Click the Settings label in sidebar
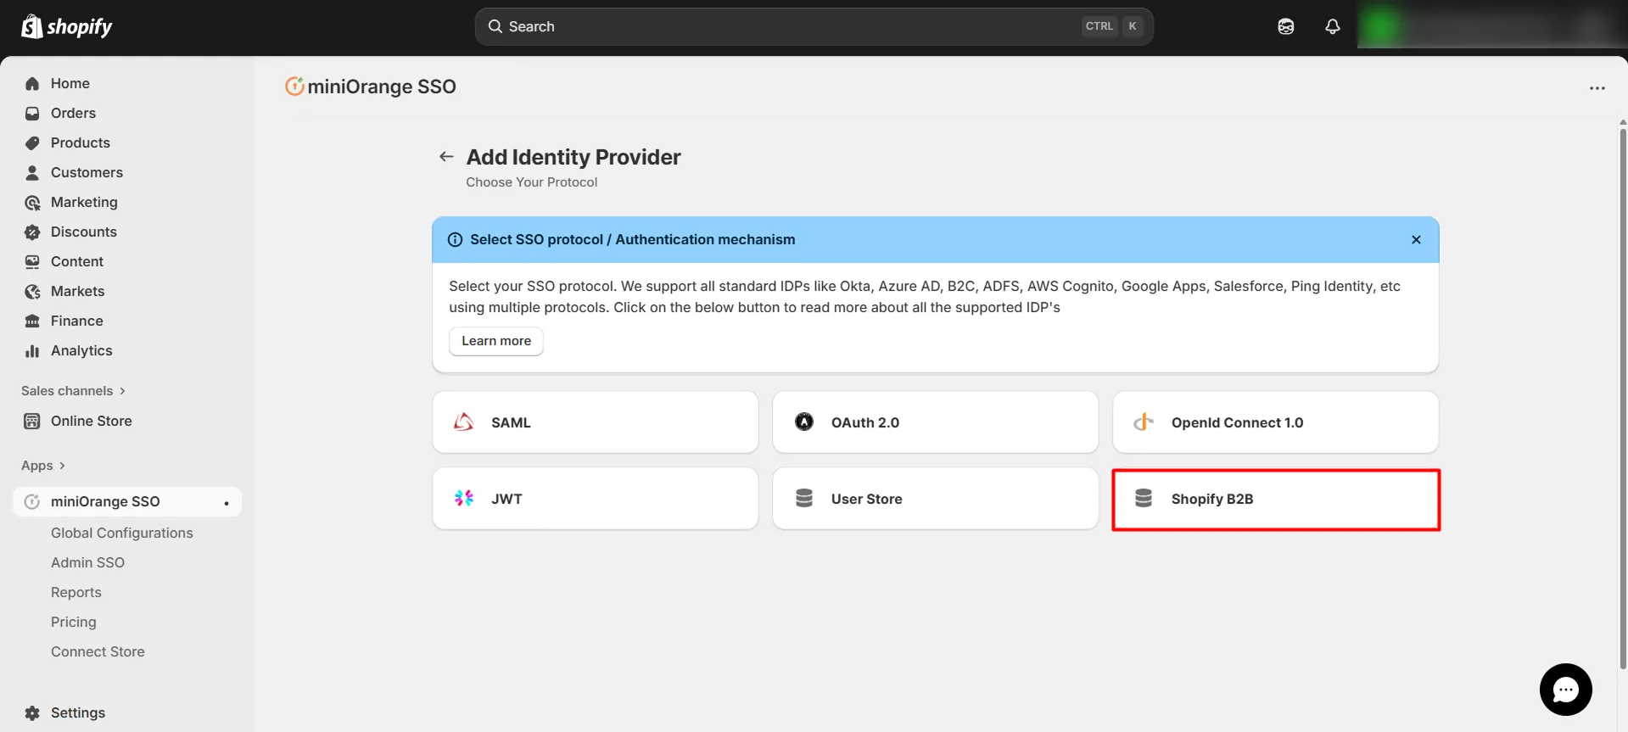Viewport: 1628px width, 732px height. [x=78, y=712]
